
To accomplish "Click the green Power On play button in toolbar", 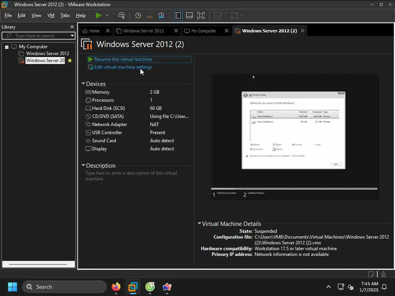I will tap(98, 15).
